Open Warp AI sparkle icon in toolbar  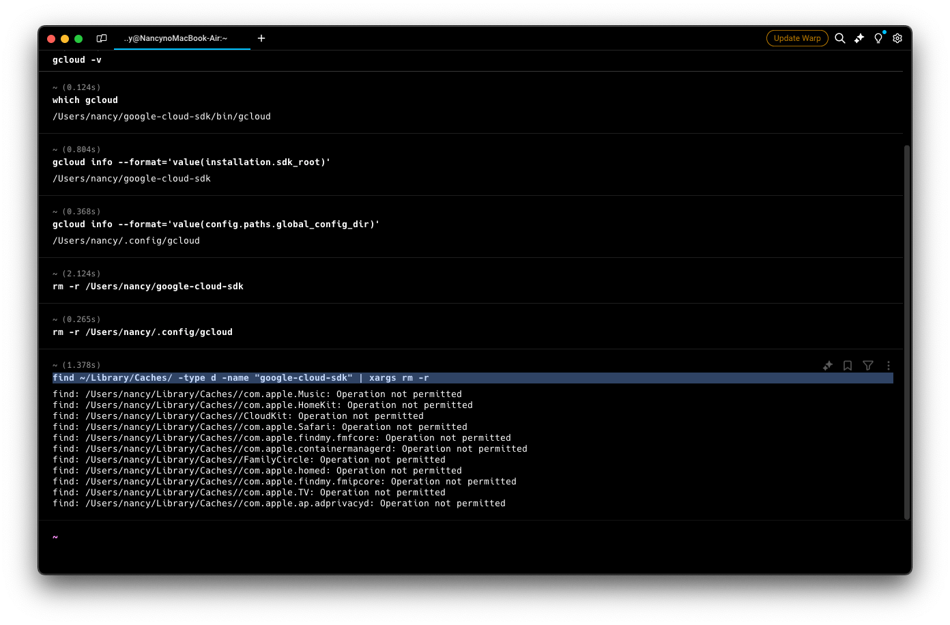pos(859,38)
